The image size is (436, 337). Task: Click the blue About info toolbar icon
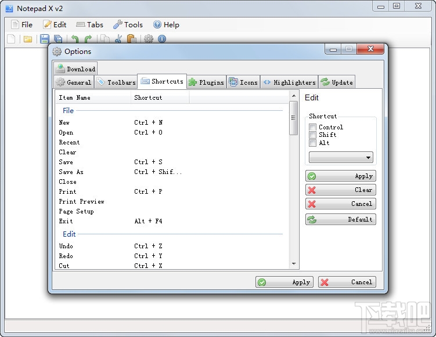tap(162, 39)
